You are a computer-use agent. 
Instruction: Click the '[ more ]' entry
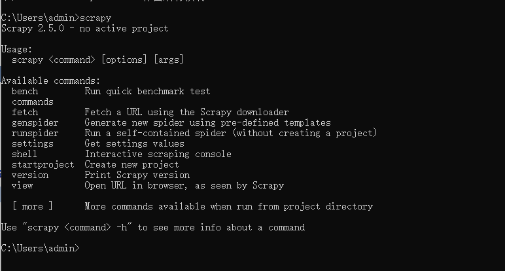pos(33,206)
